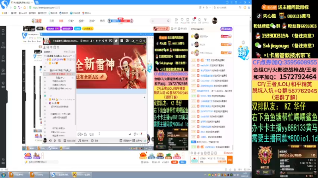
Task: Click the music note accompaniment icon
Action: point(79,140)
